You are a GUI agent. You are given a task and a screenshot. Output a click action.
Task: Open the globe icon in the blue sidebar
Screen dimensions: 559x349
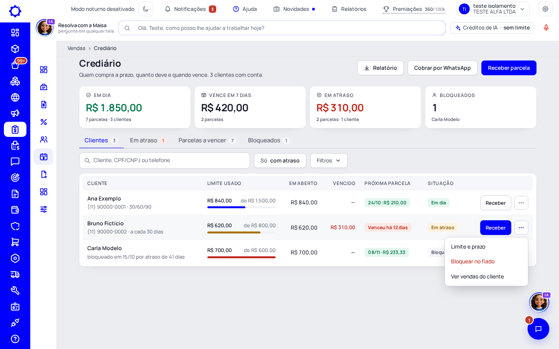pos(15,97)
